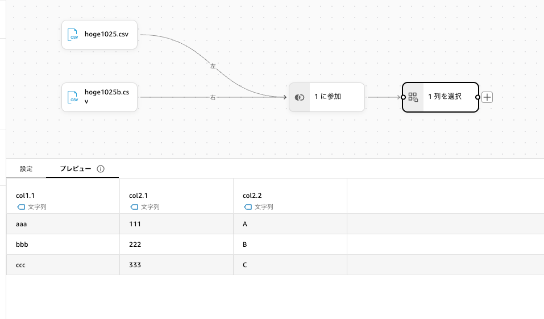This screenshot has width=544, height=319.
Task: Click the CSV file icon on hoge1025b.csv node
Action: (73, 97)
